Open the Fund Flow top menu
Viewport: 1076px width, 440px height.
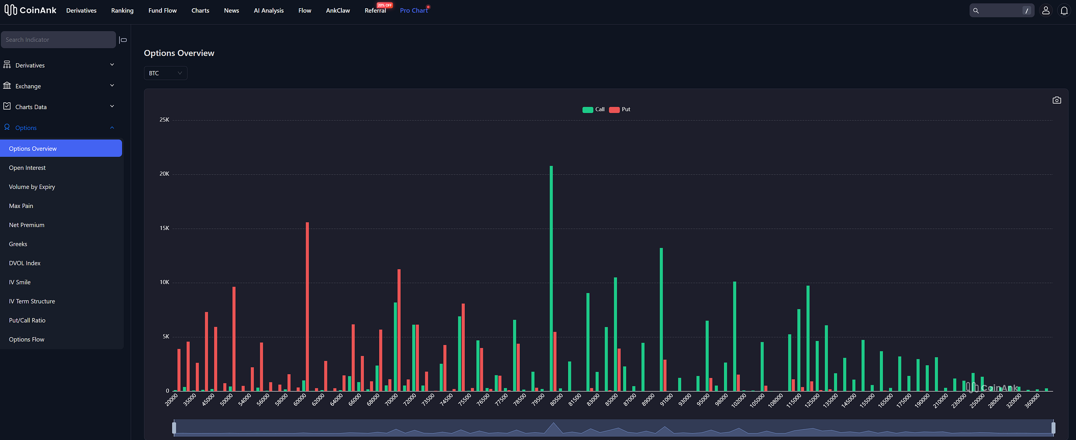point(163,10)
